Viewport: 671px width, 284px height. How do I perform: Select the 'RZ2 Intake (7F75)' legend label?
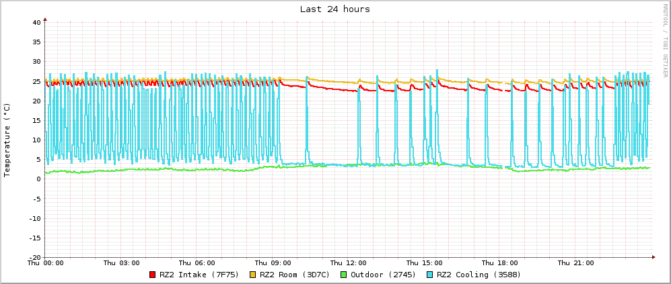pyautogui.click(x=199, y=275)
